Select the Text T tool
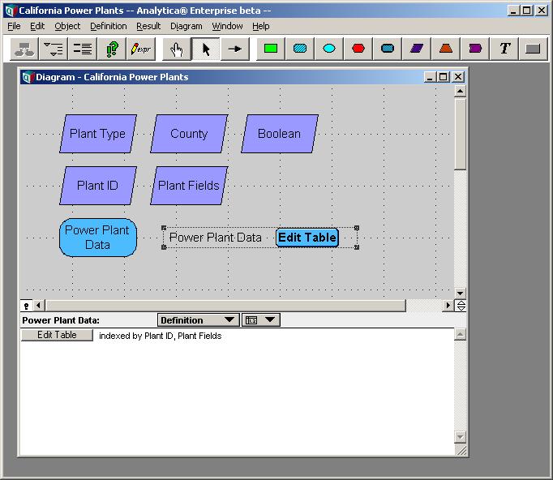Viewport: 553px width, 480px height. pos(504,49)
